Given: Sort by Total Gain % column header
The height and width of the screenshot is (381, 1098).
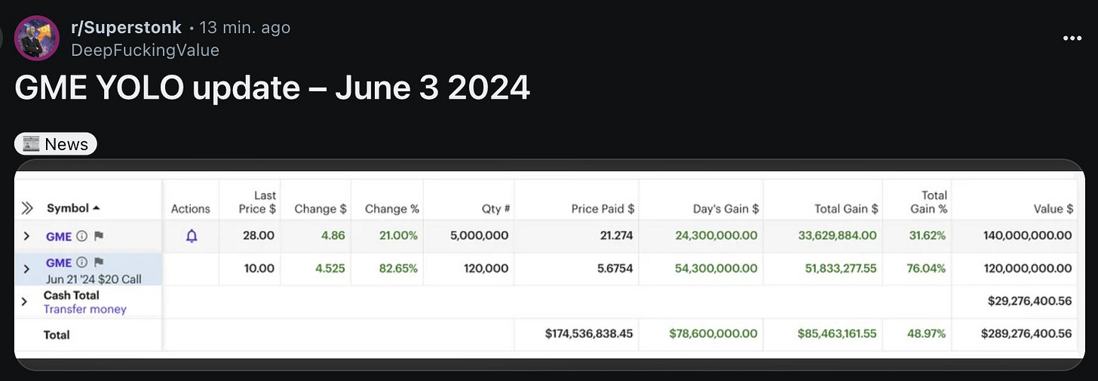Looking at the screenshot, I should click(928, 202).
